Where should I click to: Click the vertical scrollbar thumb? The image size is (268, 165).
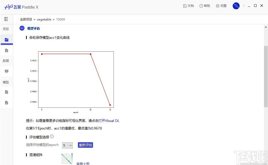266,77
